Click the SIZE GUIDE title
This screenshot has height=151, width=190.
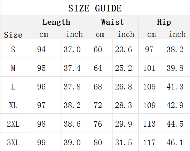point(95,8)
